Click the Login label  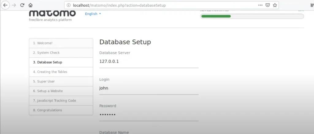104,80
